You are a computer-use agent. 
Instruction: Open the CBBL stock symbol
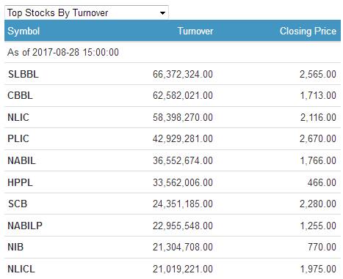pyautogui.click(x=20, y=95)
